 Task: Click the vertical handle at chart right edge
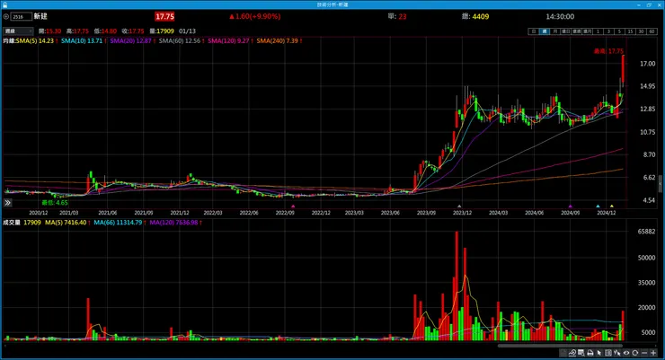[x=661, y=184]
